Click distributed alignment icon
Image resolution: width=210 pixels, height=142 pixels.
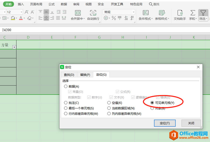click(64, 18)
